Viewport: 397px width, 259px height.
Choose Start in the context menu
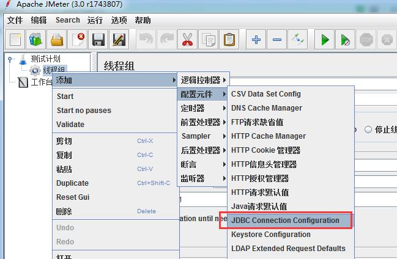114,97
